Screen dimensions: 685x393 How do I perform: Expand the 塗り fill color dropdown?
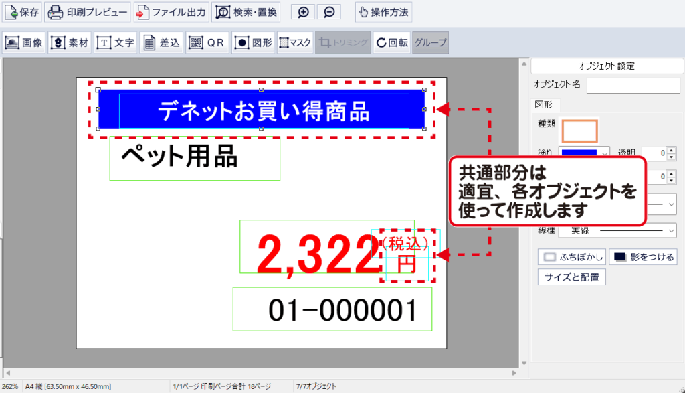(x=605, y=153)
